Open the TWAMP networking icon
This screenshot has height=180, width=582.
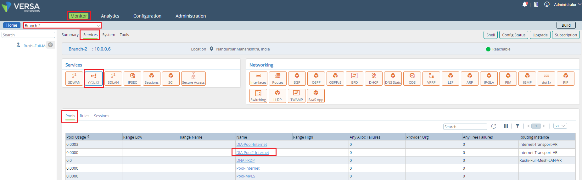click(x=297, y=96)
